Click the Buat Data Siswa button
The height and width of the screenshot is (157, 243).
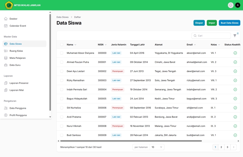[x=229, y=23]
